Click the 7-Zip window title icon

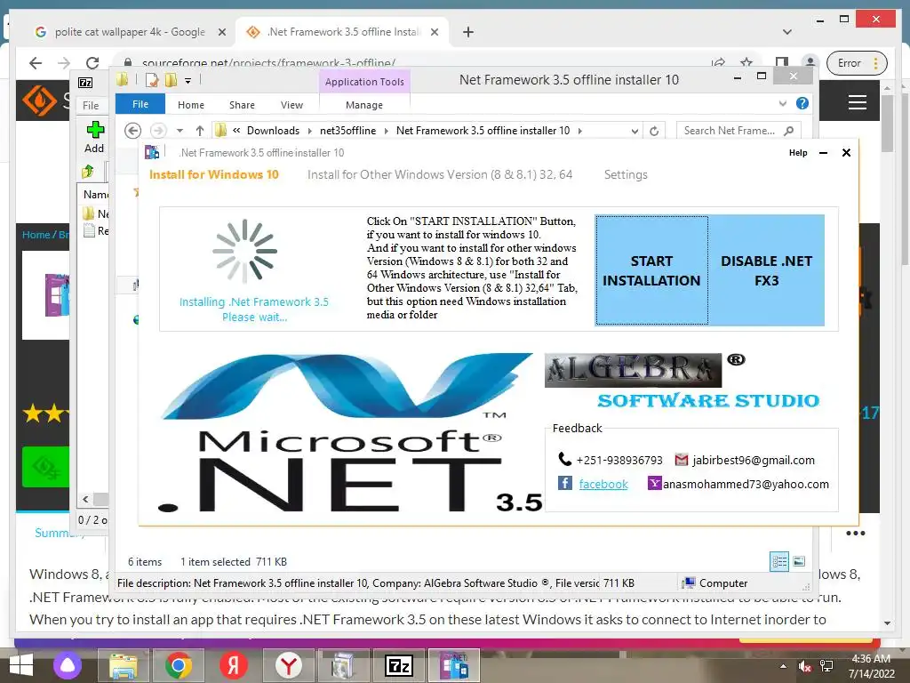(x=85, y=83)
